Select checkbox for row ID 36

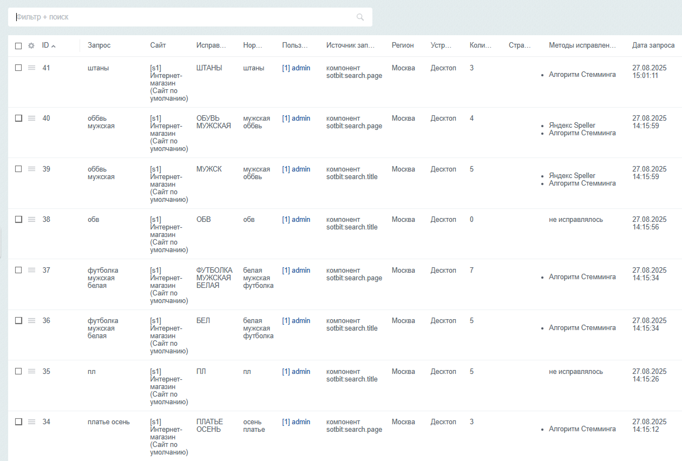18,320
